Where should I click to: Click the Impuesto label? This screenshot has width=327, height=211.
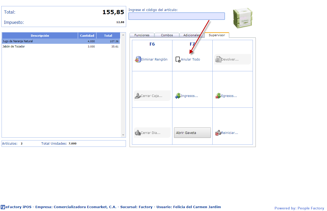(14, 23)
